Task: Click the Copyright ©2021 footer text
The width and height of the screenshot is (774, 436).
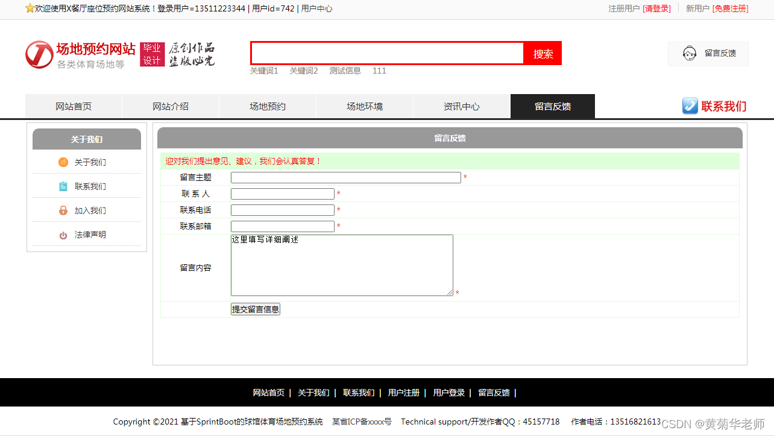Action: point(218,422)
